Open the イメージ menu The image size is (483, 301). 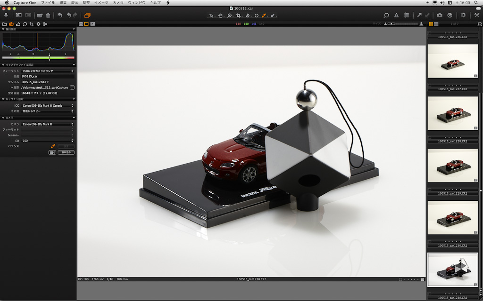(101, 3)
